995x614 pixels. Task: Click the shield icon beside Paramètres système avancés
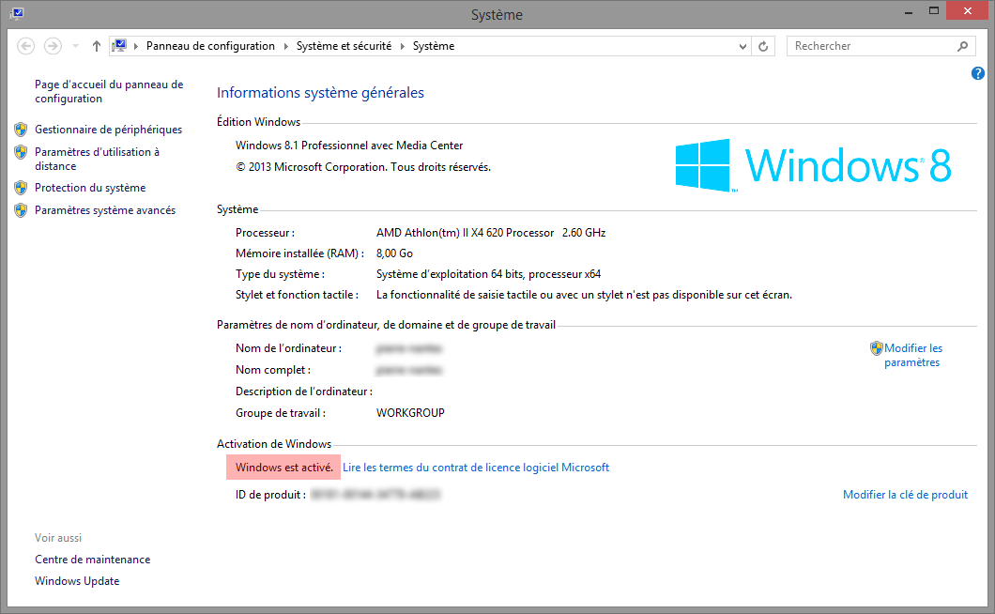[x=21, y=210]
